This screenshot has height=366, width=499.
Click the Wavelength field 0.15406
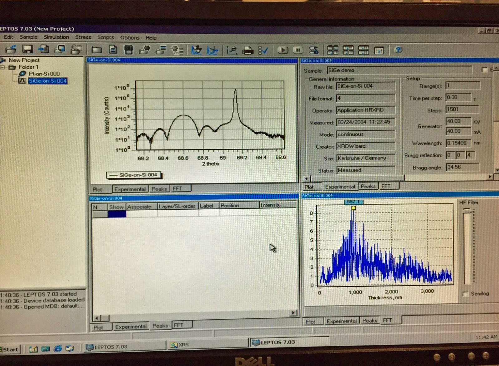pyautogui.click(x=458, y=143)
